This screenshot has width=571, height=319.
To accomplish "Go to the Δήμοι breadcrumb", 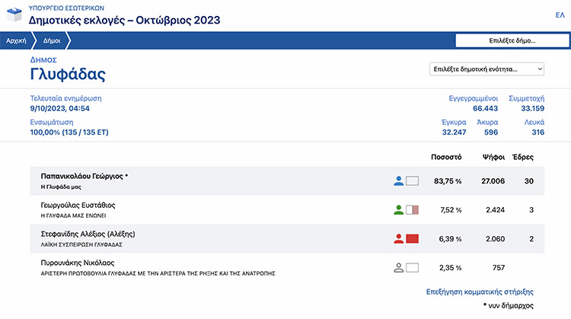I will coord(52,40).
